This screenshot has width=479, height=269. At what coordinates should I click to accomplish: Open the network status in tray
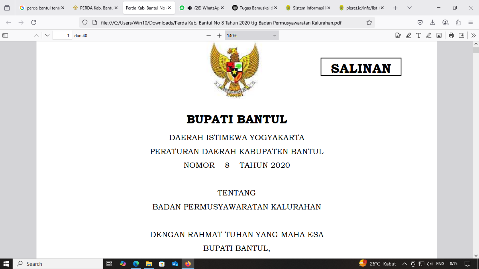422,264
